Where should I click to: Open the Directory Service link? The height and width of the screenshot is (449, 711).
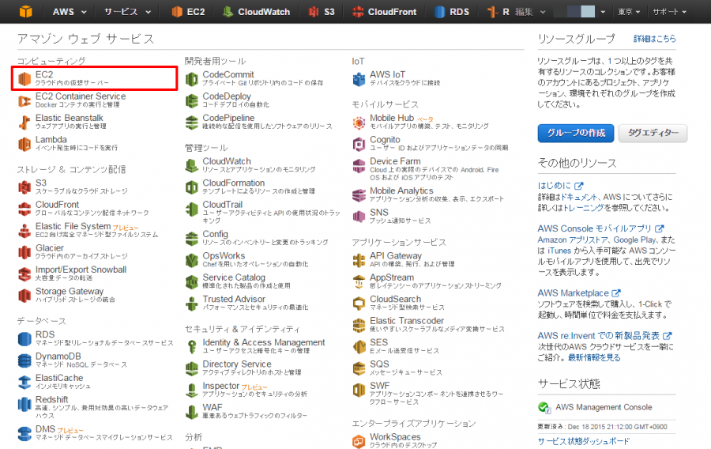click(x=237, y=364)
